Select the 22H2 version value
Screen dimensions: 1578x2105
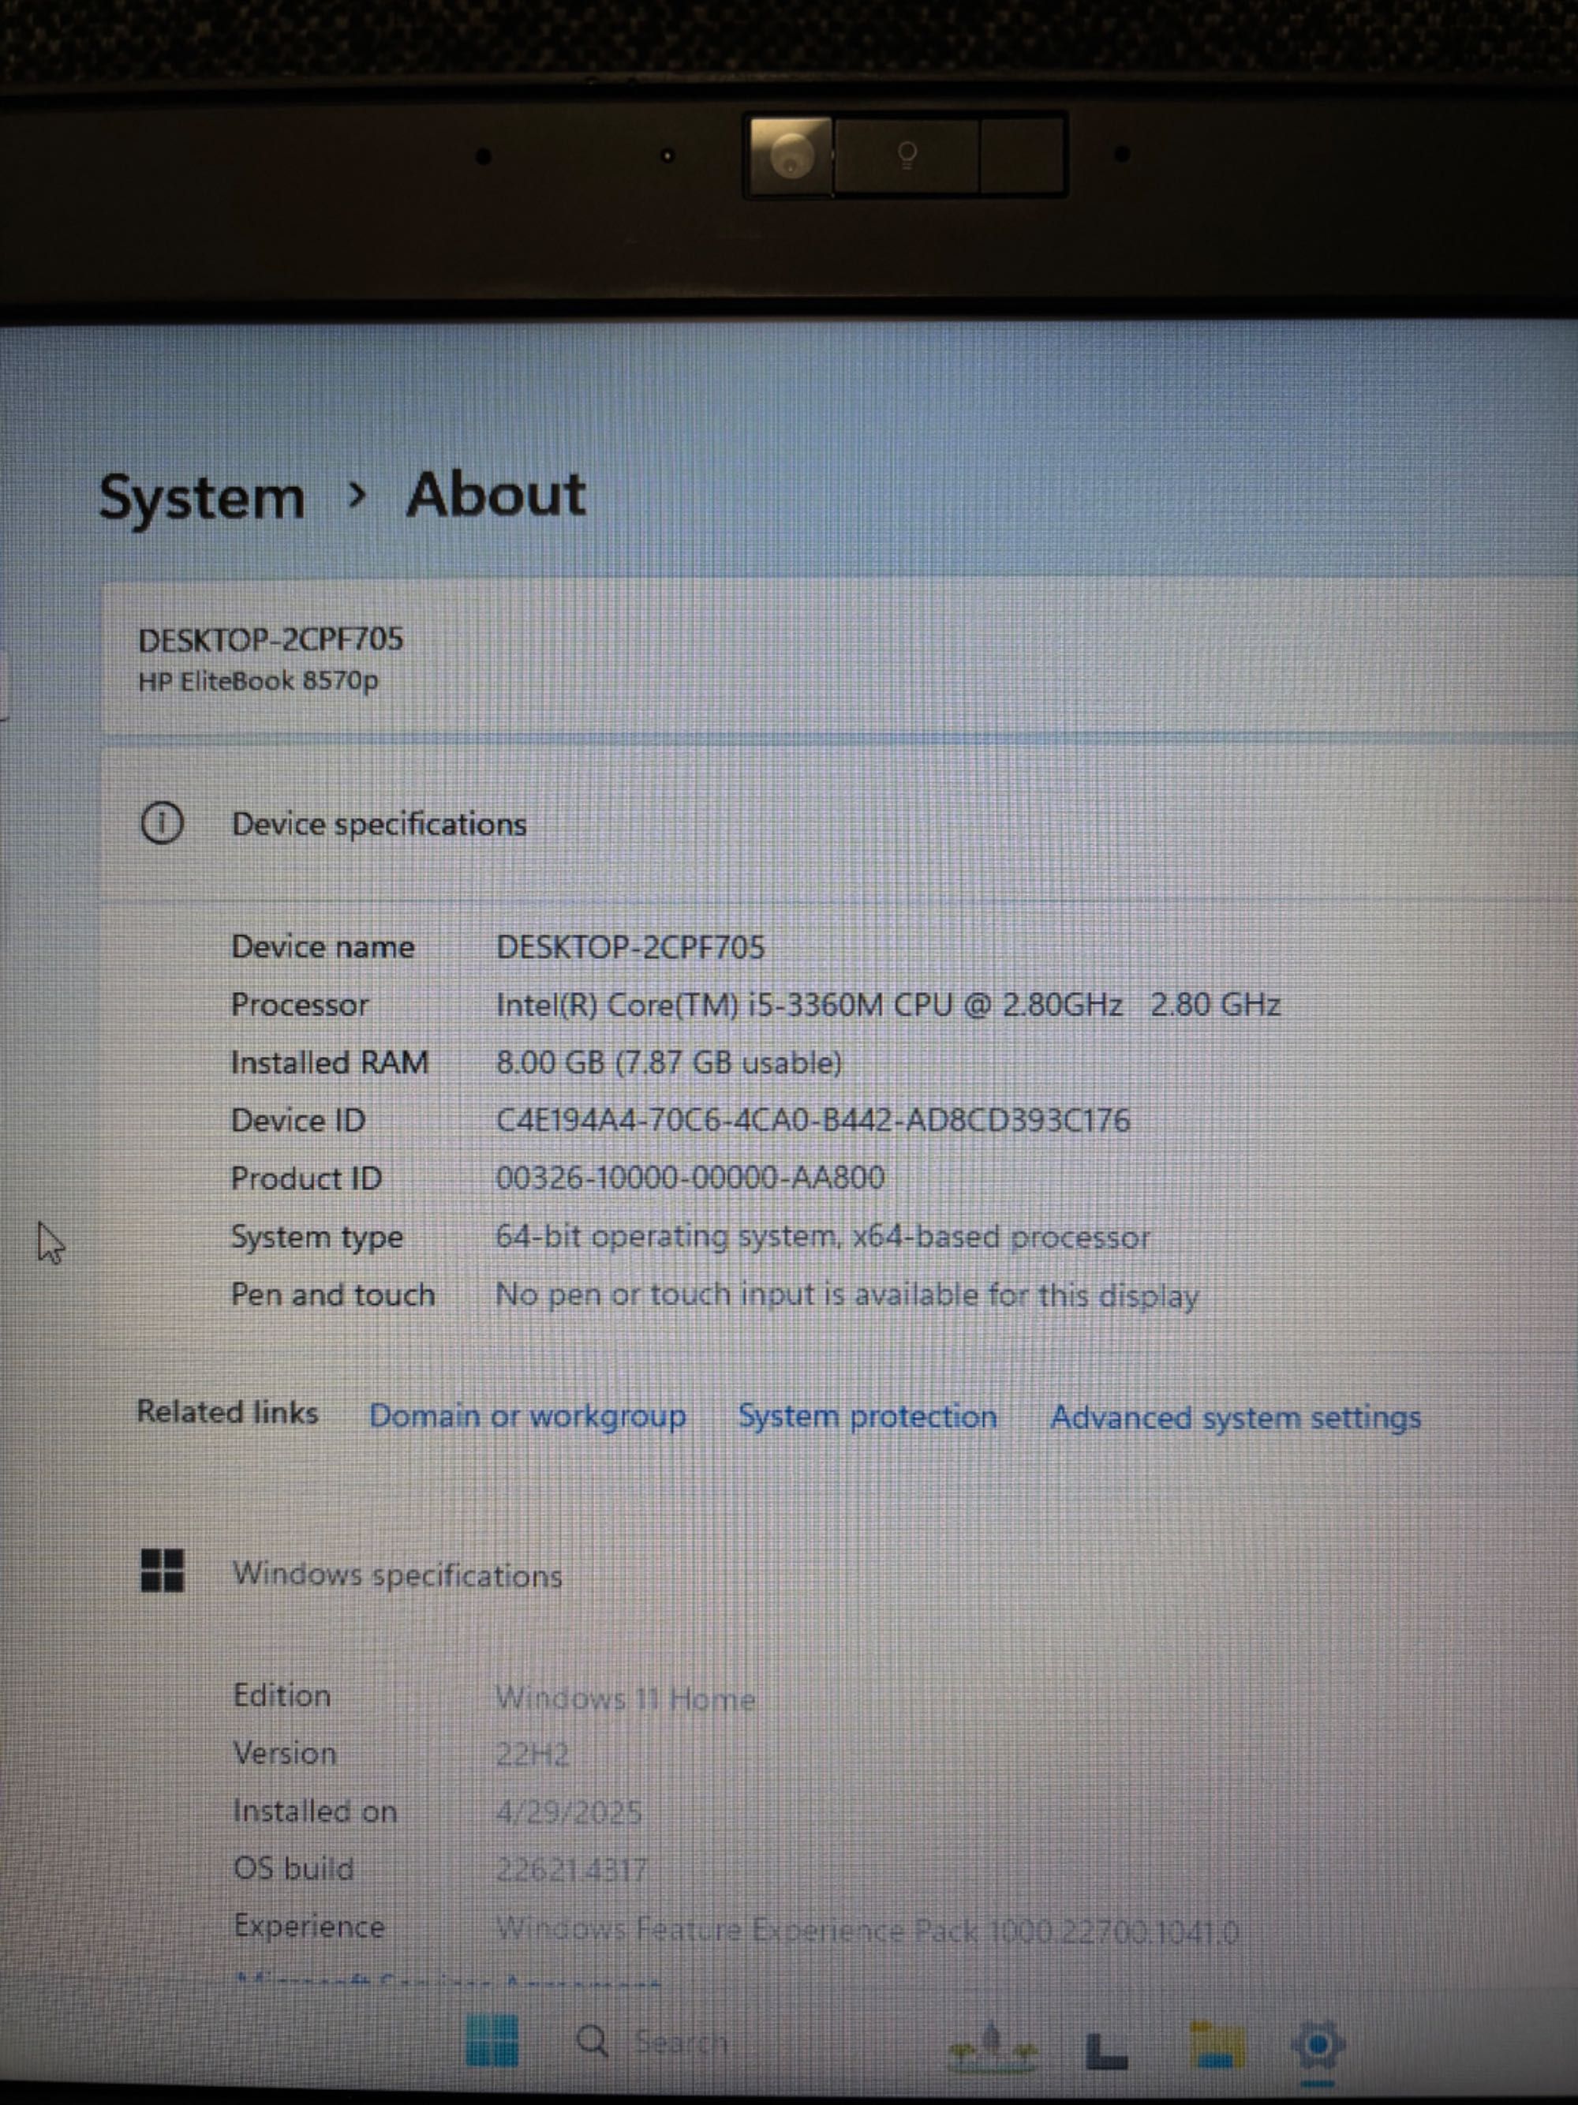533,1755
